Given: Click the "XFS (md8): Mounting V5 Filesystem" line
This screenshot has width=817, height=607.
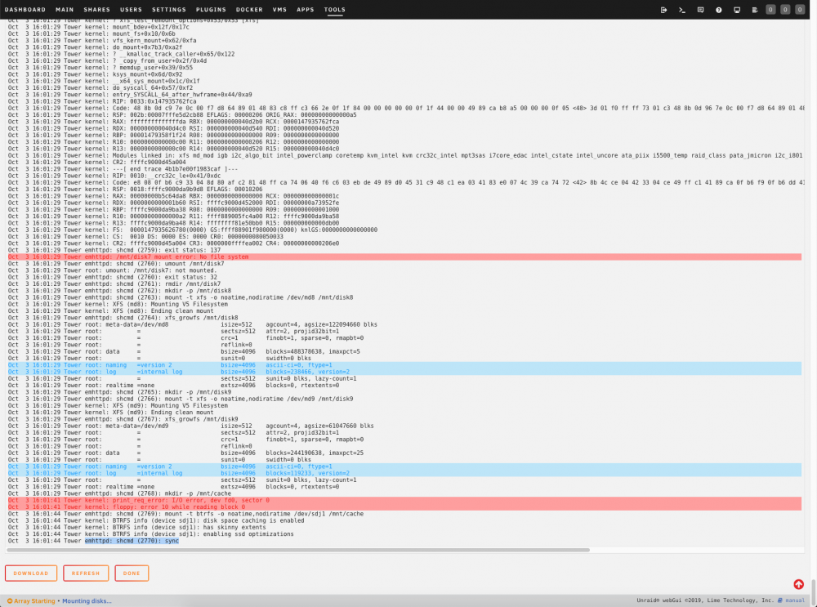Looking at the screenshot, I should (x=118, y=304).
